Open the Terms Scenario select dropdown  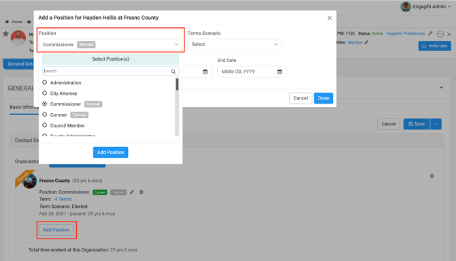234,44
